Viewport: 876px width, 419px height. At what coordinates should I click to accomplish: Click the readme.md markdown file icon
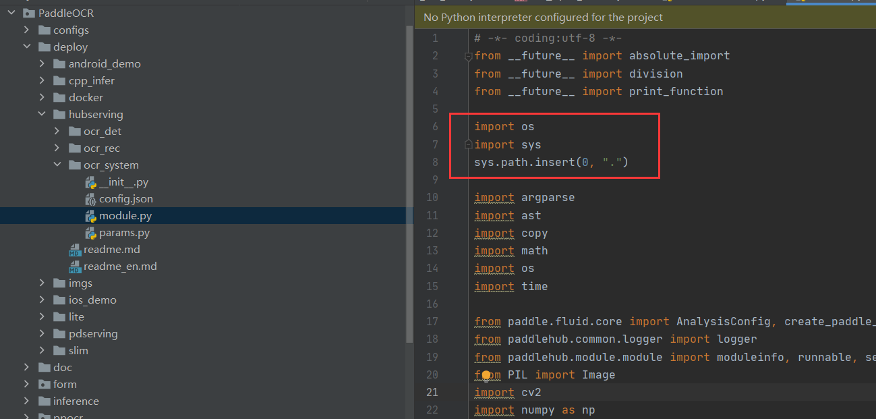[76, 250]
